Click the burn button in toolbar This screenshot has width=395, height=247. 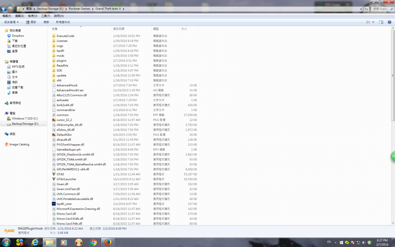pyautogui.click(x=46, y=22)
